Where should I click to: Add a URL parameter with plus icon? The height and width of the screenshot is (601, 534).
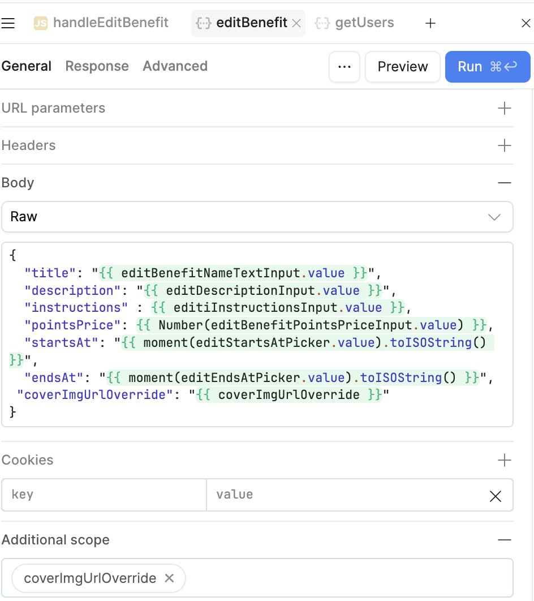point(504,108)
